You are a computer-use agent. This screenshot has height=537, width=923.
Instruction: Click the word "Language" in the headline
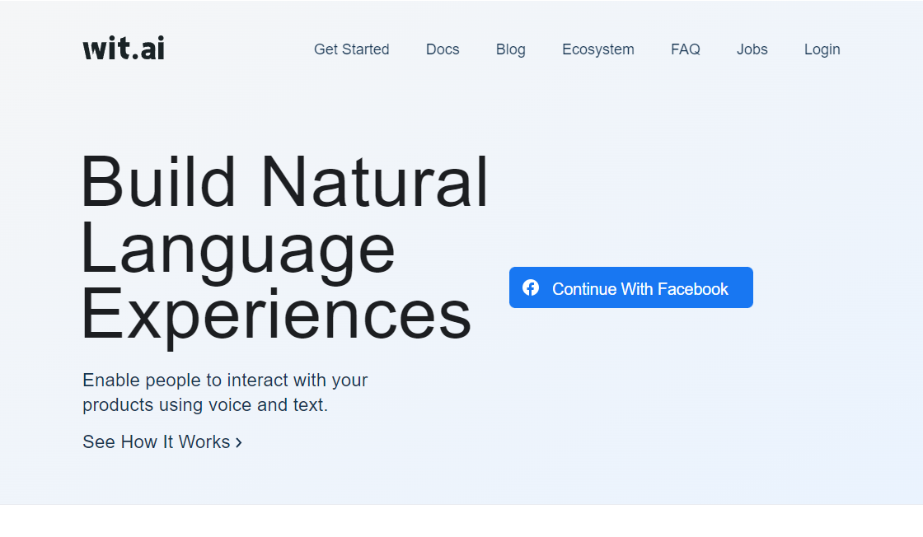[238, 248]
